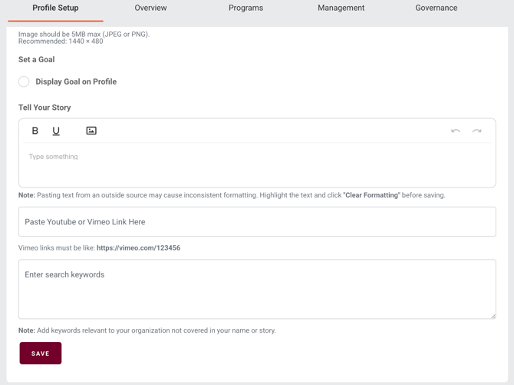The image size is (514, 385).
Task: Click the 'Tell Your Story' heading
Action: [44, 108]
